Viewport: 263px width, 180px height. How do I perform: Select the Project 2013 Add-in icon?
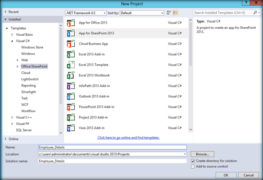71,118
